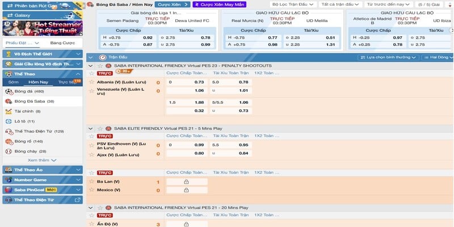Image resolution: width=454 pixels, height=227 pixels.
Task: Click the Hot Streamer banner image
Action: point(42,28)
